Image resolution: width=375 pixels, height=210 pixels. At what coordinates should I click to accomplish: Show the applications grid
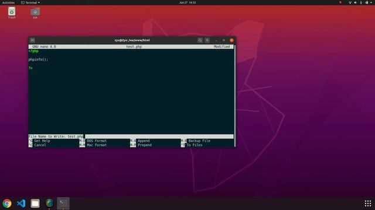pos(368,204)
